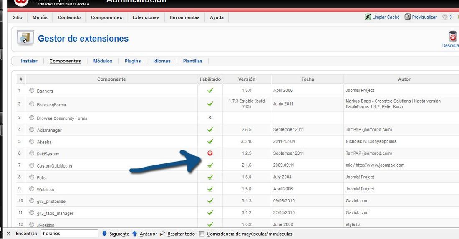Open the Contenido menu
The width and height of the screenshot is (459, 239).
69,17
